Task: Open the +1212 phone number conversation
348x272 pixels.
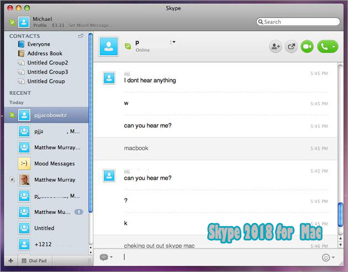Action: tap(46, 244)
